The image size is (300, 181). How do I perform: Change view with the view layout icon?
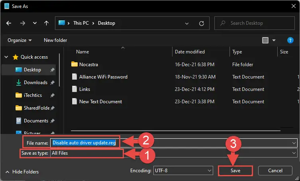[x=265, y=40]
